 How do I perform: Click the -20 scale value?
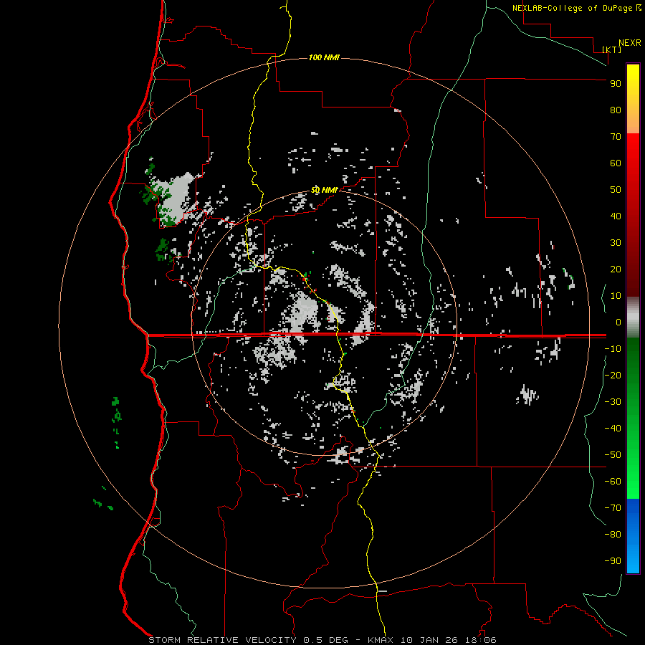pos(613,376)
